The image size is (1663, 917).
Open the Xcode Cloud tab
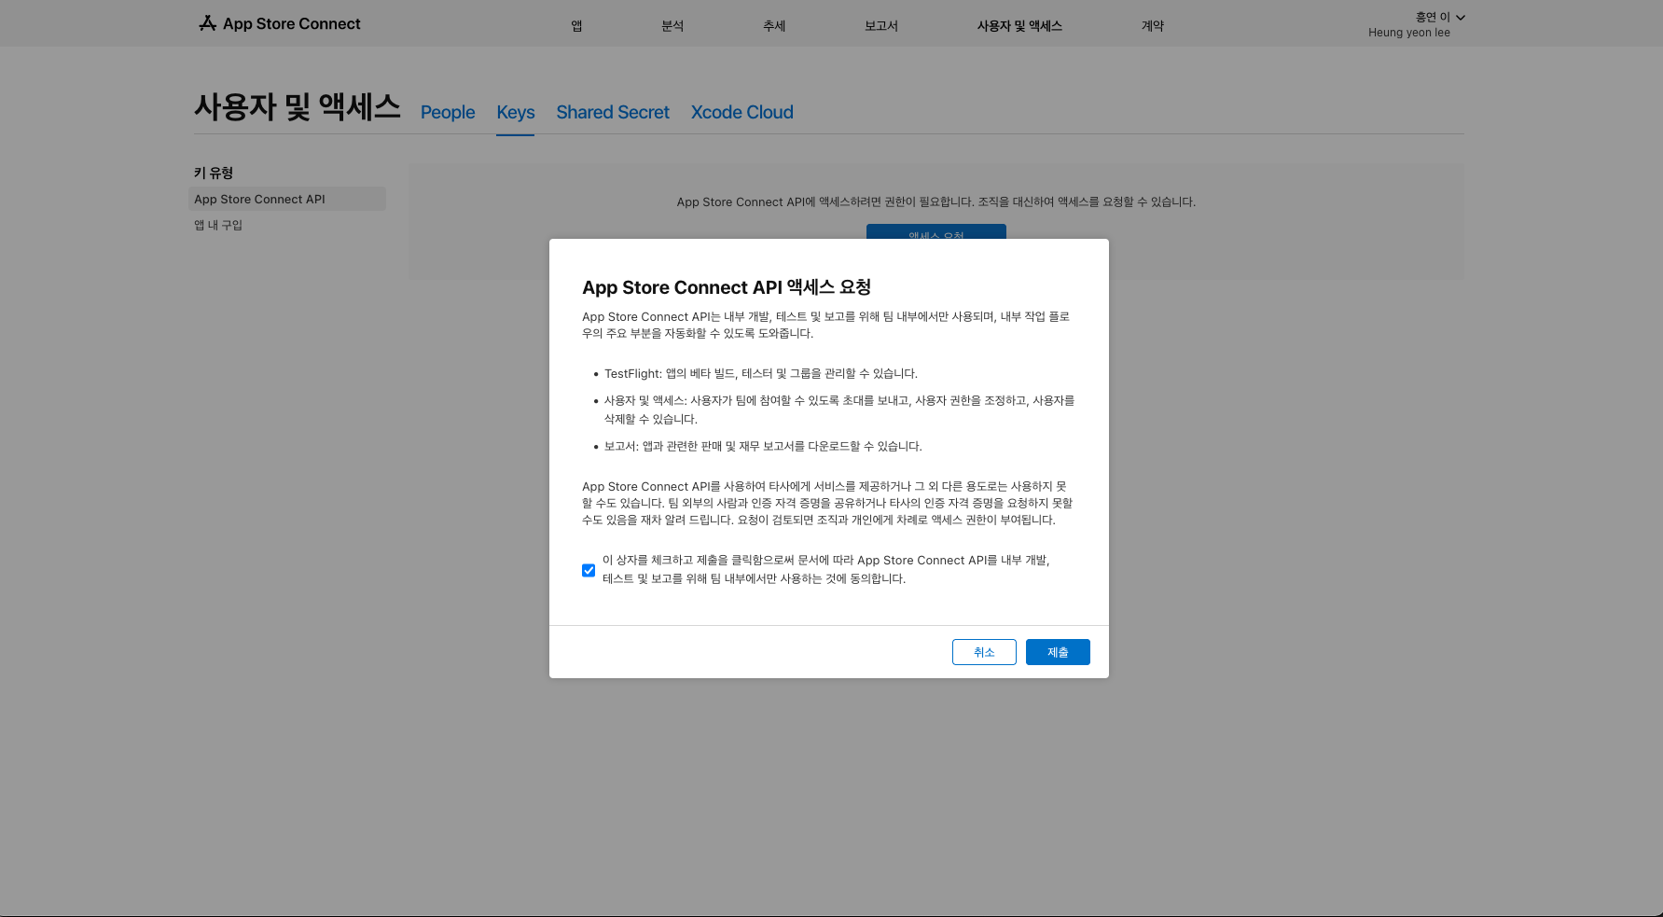coord(742,112)
